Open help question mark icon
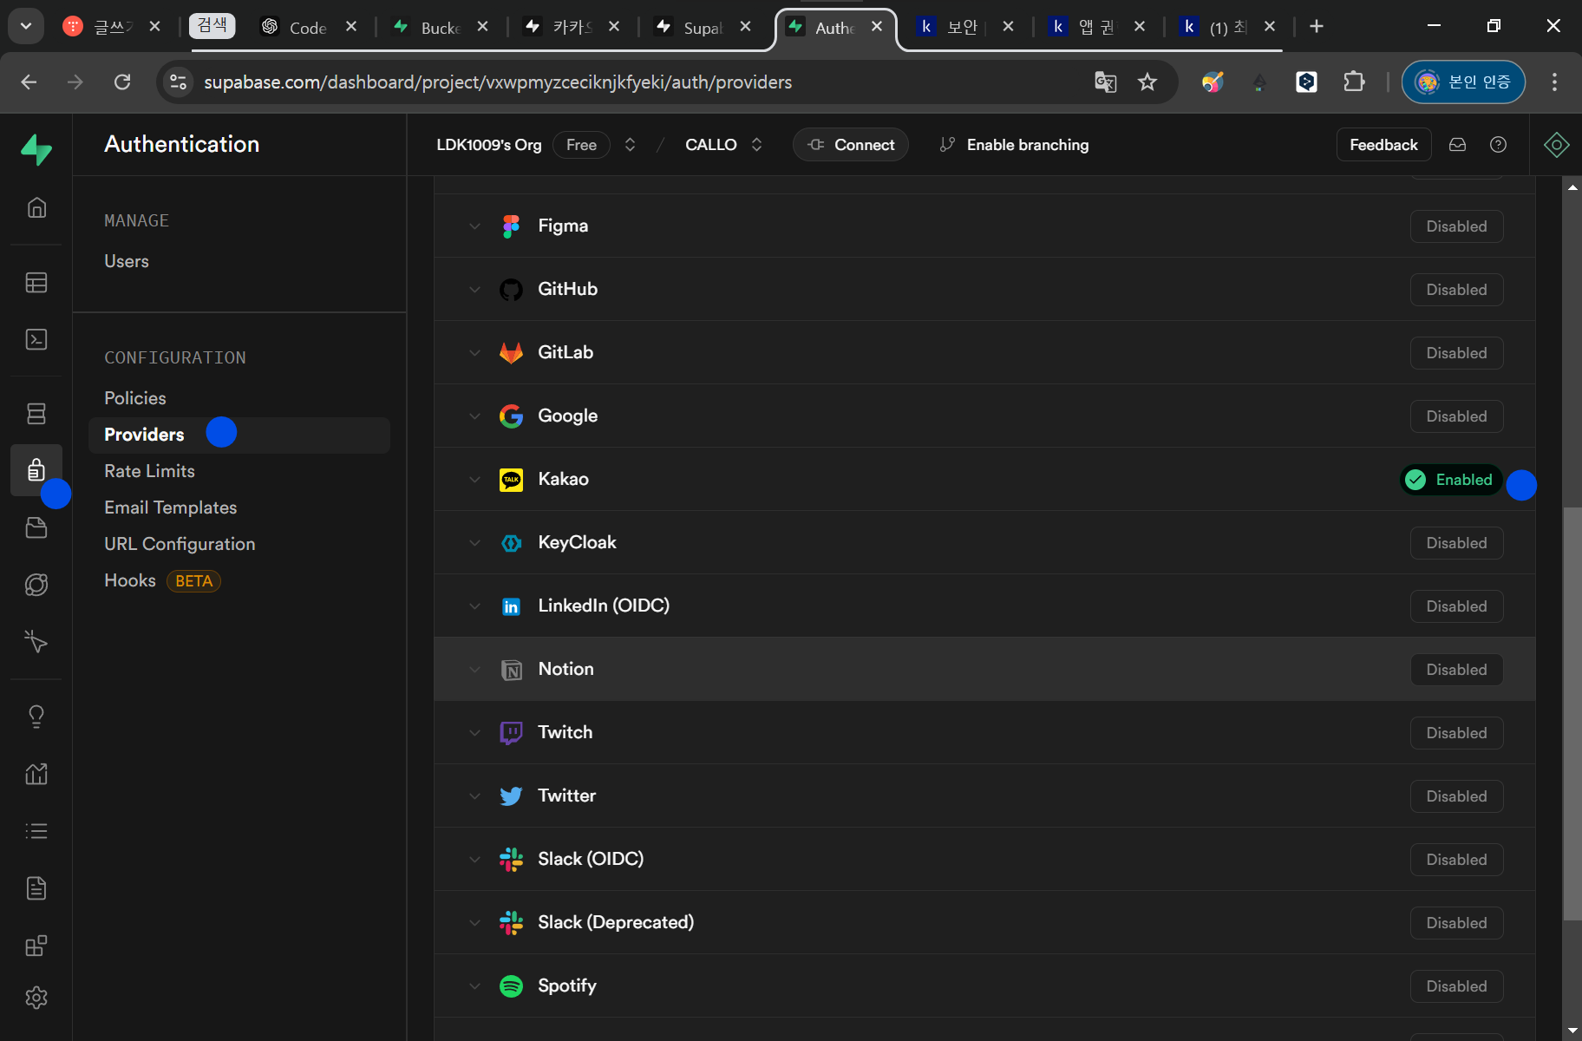1582x1041 pixels. tap(1498, 145)
